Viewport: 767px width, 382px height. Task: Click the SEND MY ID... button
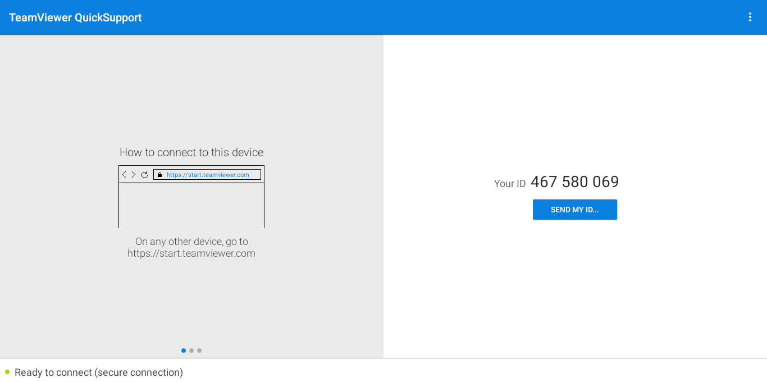click(x=575, y=210)
